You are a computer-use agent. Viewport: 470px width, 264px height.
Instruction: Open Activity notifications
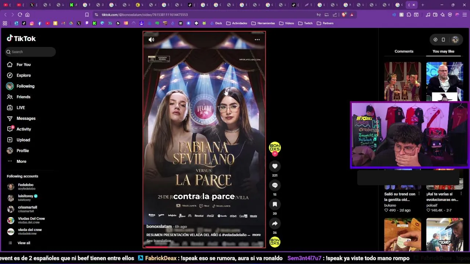[x=19, y=129]
